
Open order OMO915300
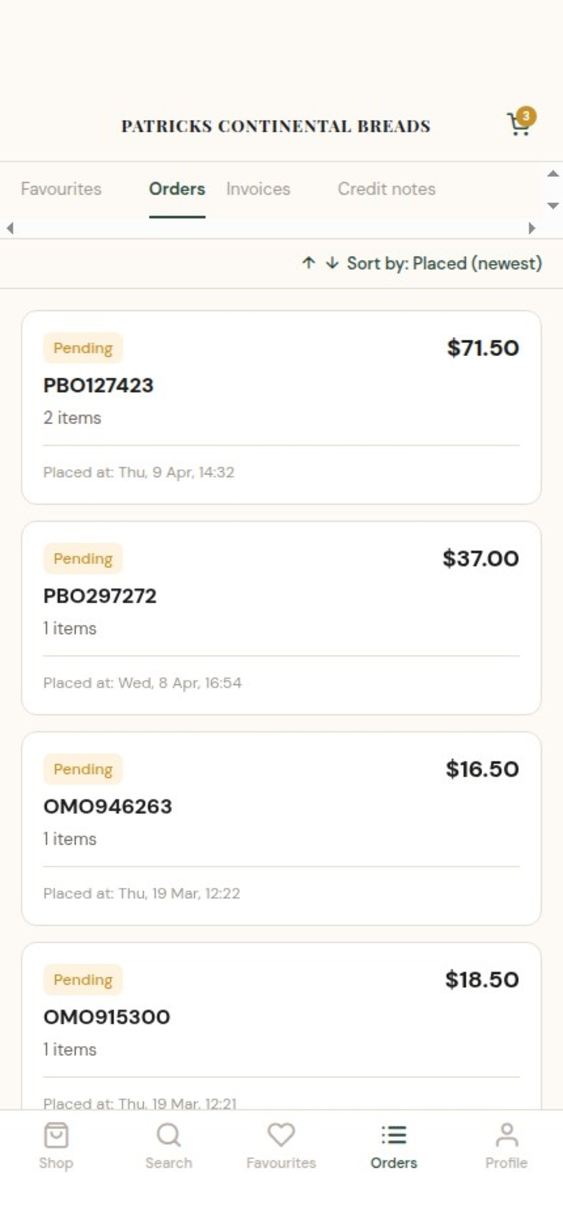click(281, 1026)
